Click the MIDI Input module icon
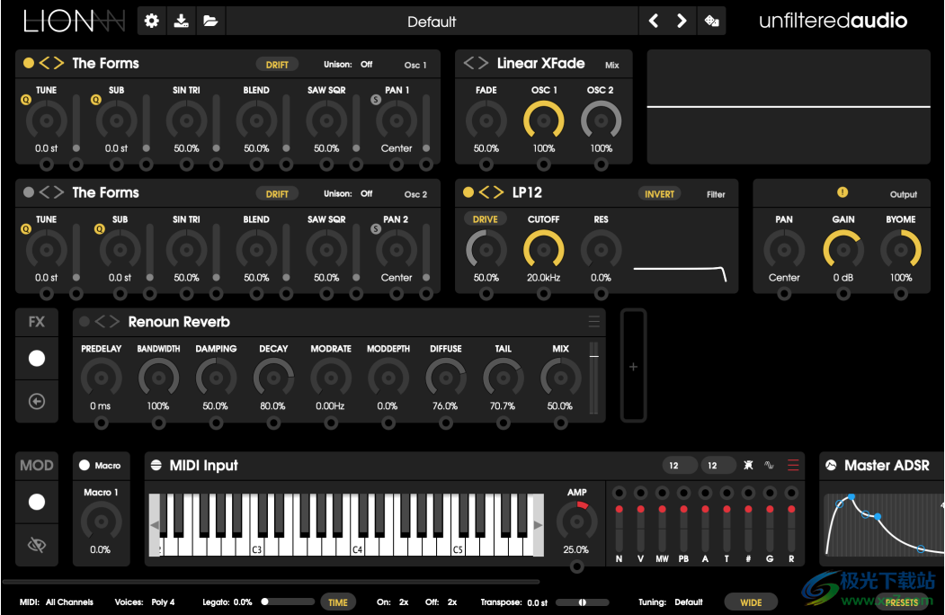This screenshot has height=615, width=945. [x=156, y=465]
